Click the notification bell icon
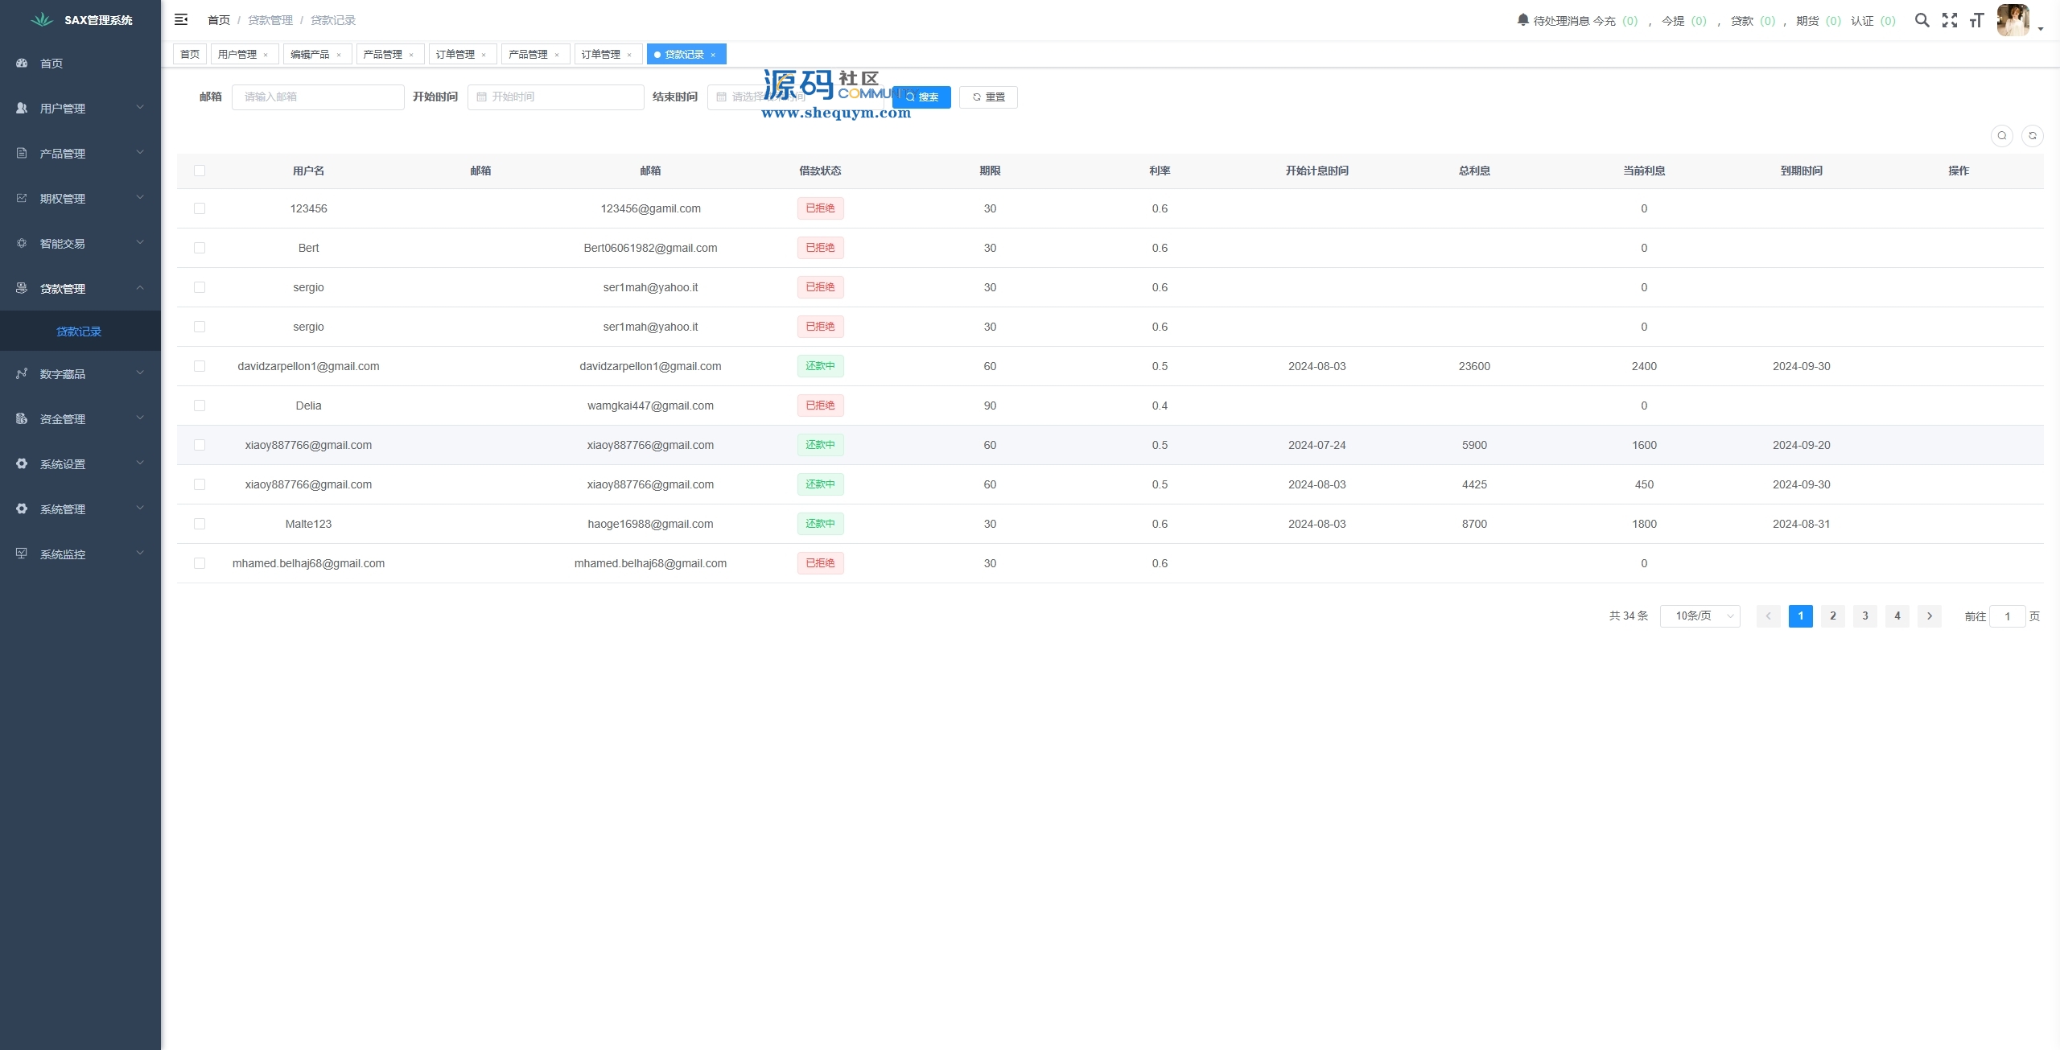This screenshot has height=1050, width=2060. tap(1522, 19)
